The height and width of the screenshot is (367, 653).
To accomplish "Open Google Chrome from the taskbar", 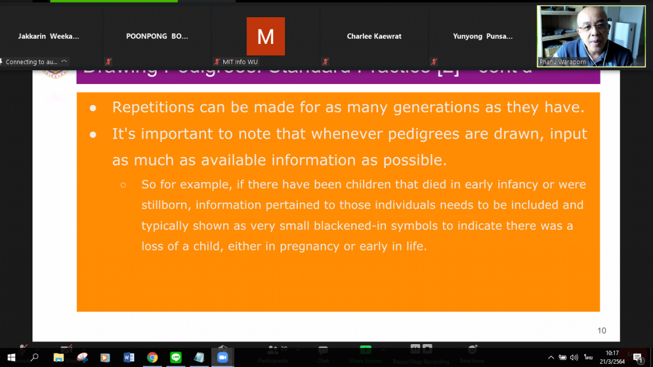I will [x=152, y=357].
